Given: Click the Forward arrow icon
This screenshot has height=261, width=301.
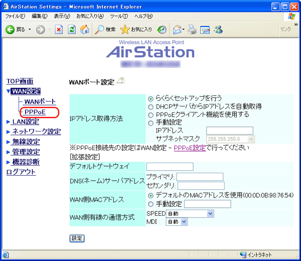Looking at the screenshot, I should pos(41,30).
